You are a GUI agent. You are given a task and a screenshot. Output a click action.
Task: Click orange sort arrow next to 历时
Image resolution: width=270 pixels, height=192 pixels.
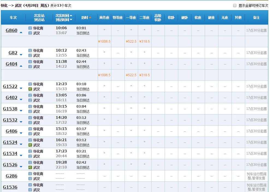[90, 17]
